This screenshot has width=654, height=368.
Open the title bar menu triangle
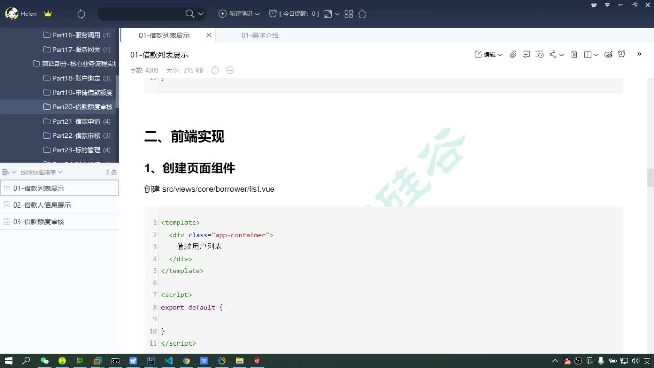608,5
